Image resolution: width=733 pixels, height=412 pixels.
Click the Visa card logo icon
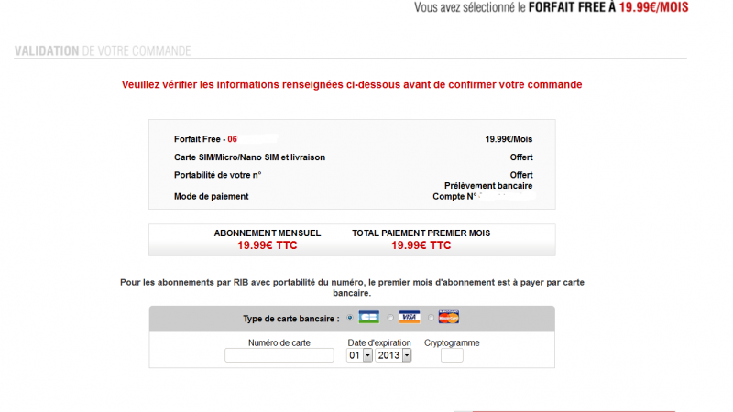coord(409,317)
